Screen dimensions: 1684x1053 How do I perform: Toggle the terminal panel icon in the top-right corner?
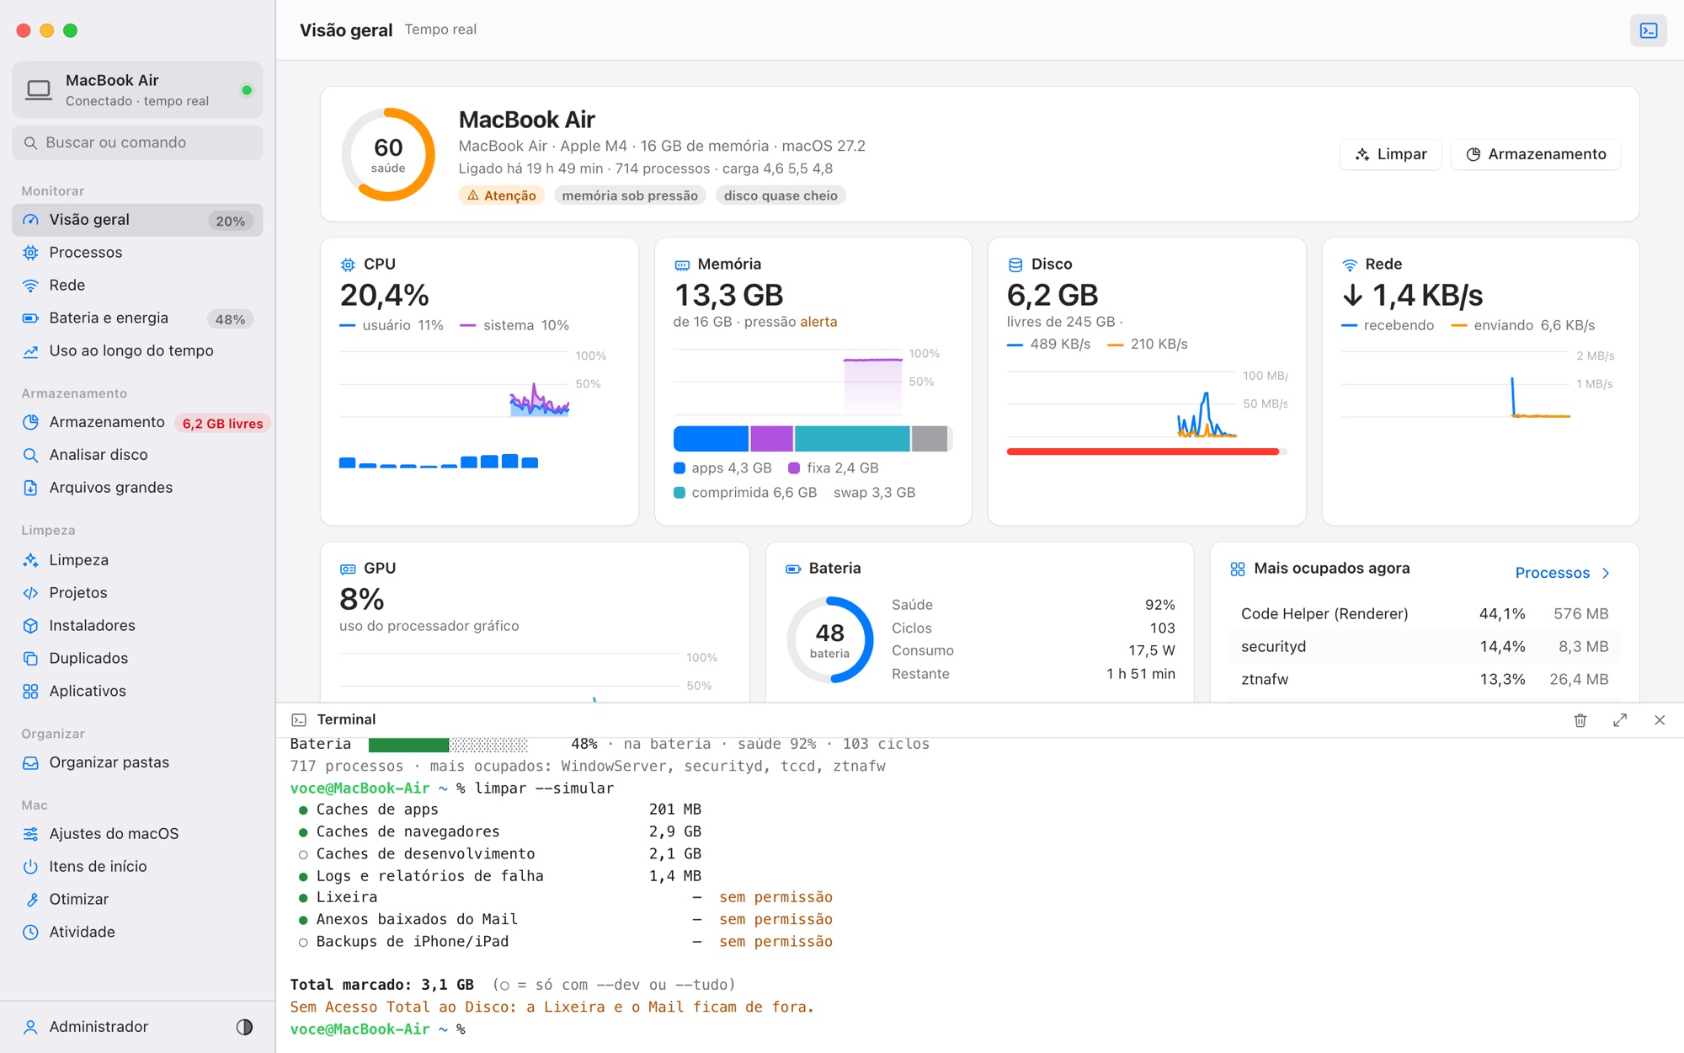coord(1648,30)
